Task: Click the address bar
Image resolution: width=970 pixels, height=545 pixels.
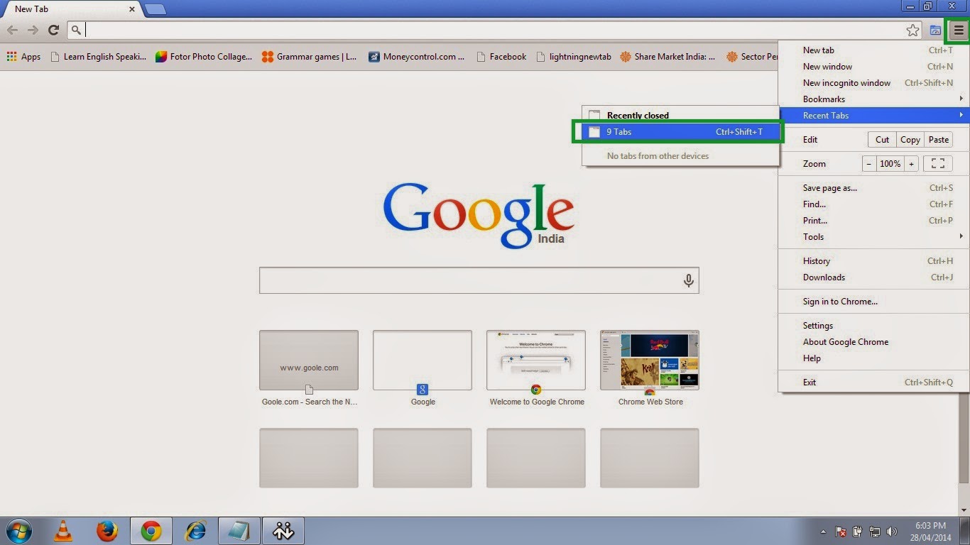Action: click(x=495, y=30)
